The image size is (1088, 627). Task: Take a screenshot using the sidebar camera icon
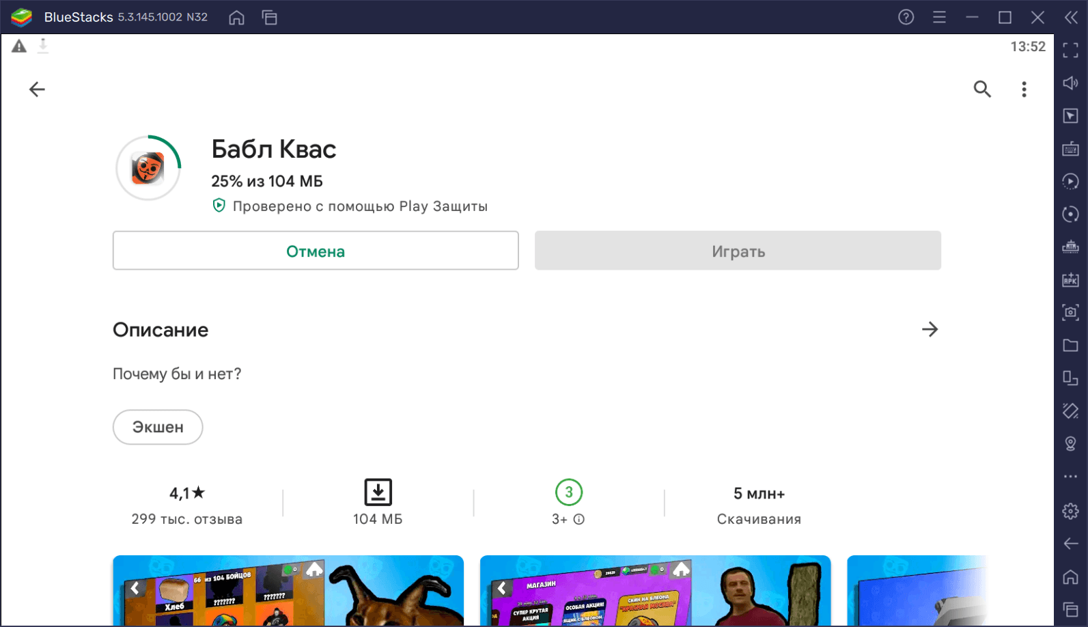click(1070, 313)
